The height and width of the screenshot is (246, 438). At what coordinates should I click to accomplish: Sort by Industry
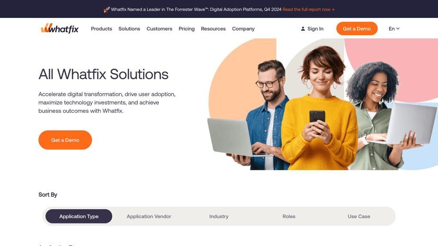(x=219, y=216)
